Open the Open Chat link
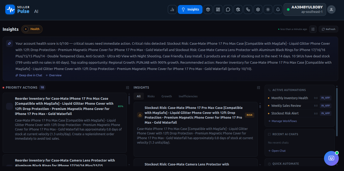The image size is (344, 171). pyautogui.click(x=277, y=151)
